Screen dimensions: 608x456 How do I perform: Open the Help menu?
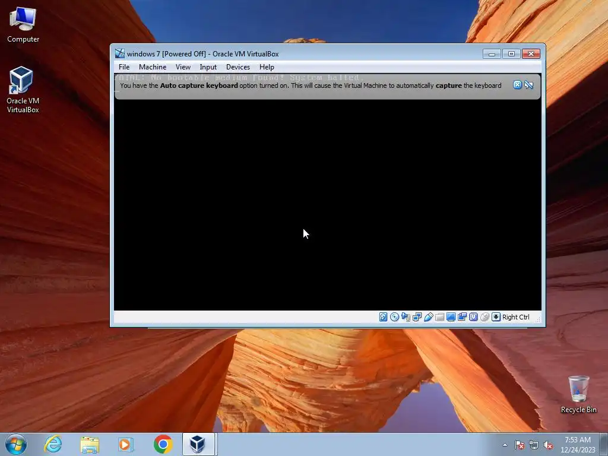[267, 67]
